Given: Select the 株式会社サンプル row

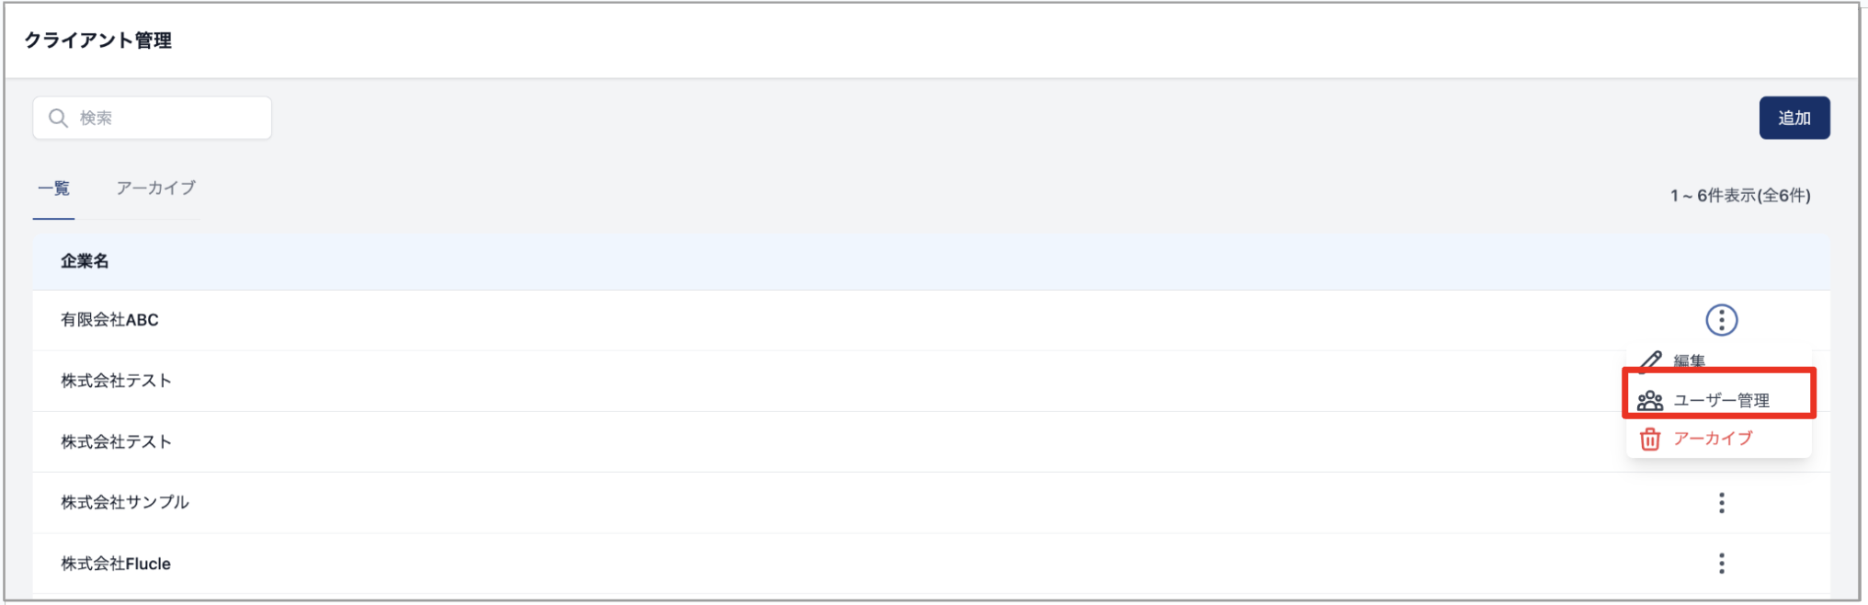Looking at the screenshot, I should pyautogui.click(x=931, y=503).
